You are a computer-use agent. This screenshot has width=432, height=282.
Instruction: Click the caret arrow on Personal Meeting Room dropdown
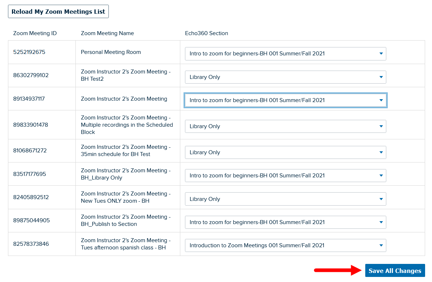pos(381,54)
